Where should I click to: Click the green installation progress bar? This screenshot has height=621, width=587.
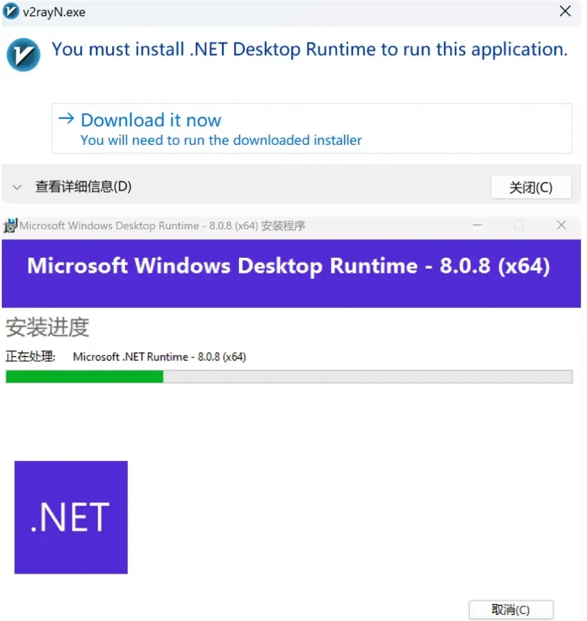[85, 377]
